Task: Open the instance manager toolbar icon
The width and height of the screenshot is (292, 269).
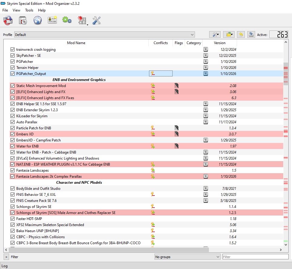Action: point(8,20)
